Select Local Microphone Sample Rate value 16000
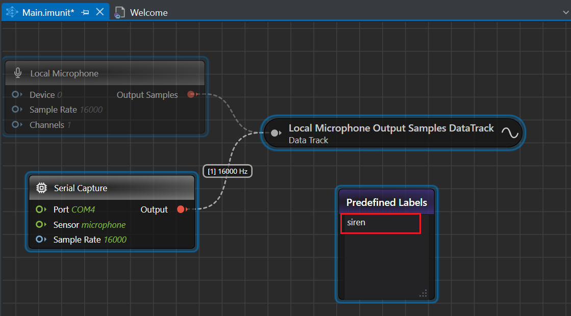 (x=91, y=110)
